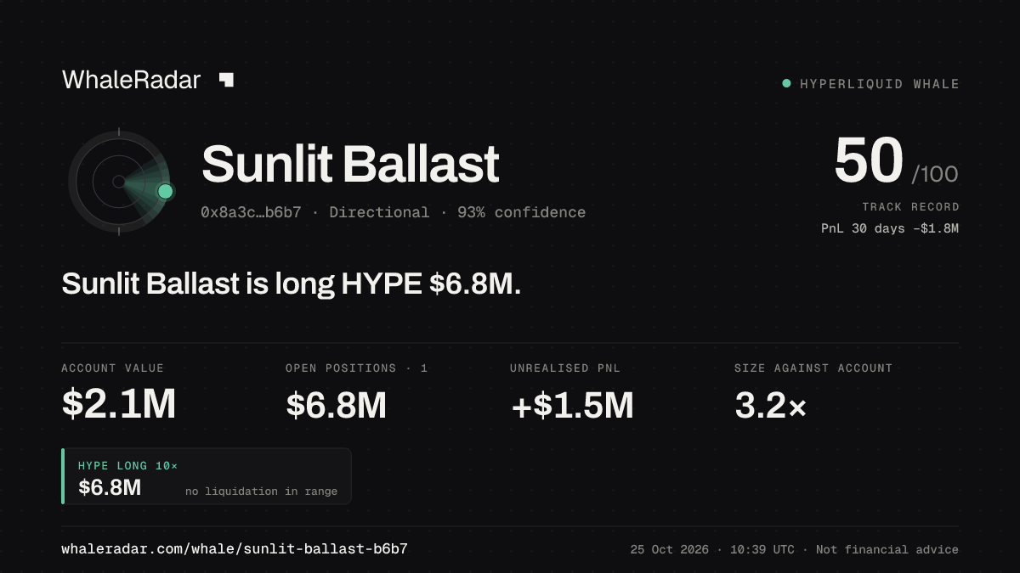Click the headline Sunlit Ballast is long HYPE
This screenshot has height=573, width=1020.
point(291,284)
